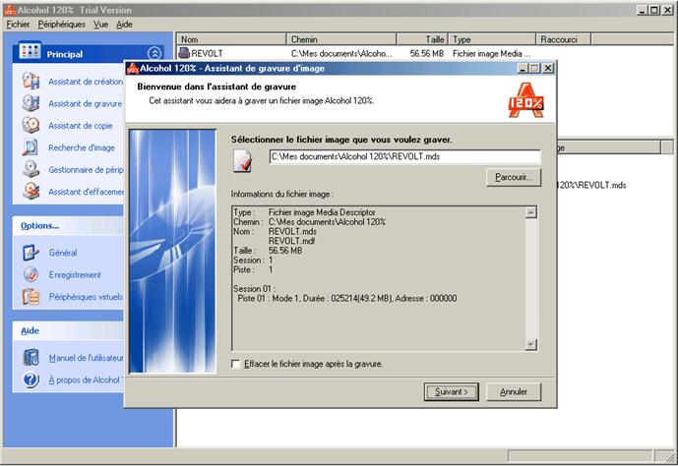Open the Périphériques virtuels link

coord(86,297)
